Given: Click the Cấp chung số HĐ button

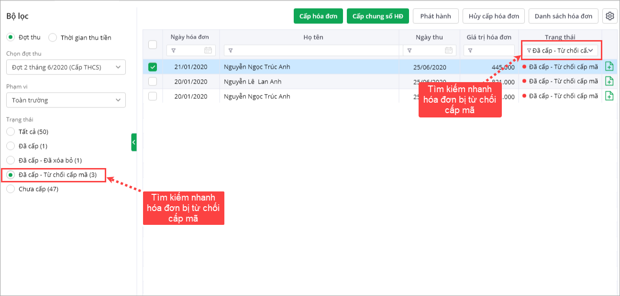Looking at the screenshot, I should (x=378, y=16).
